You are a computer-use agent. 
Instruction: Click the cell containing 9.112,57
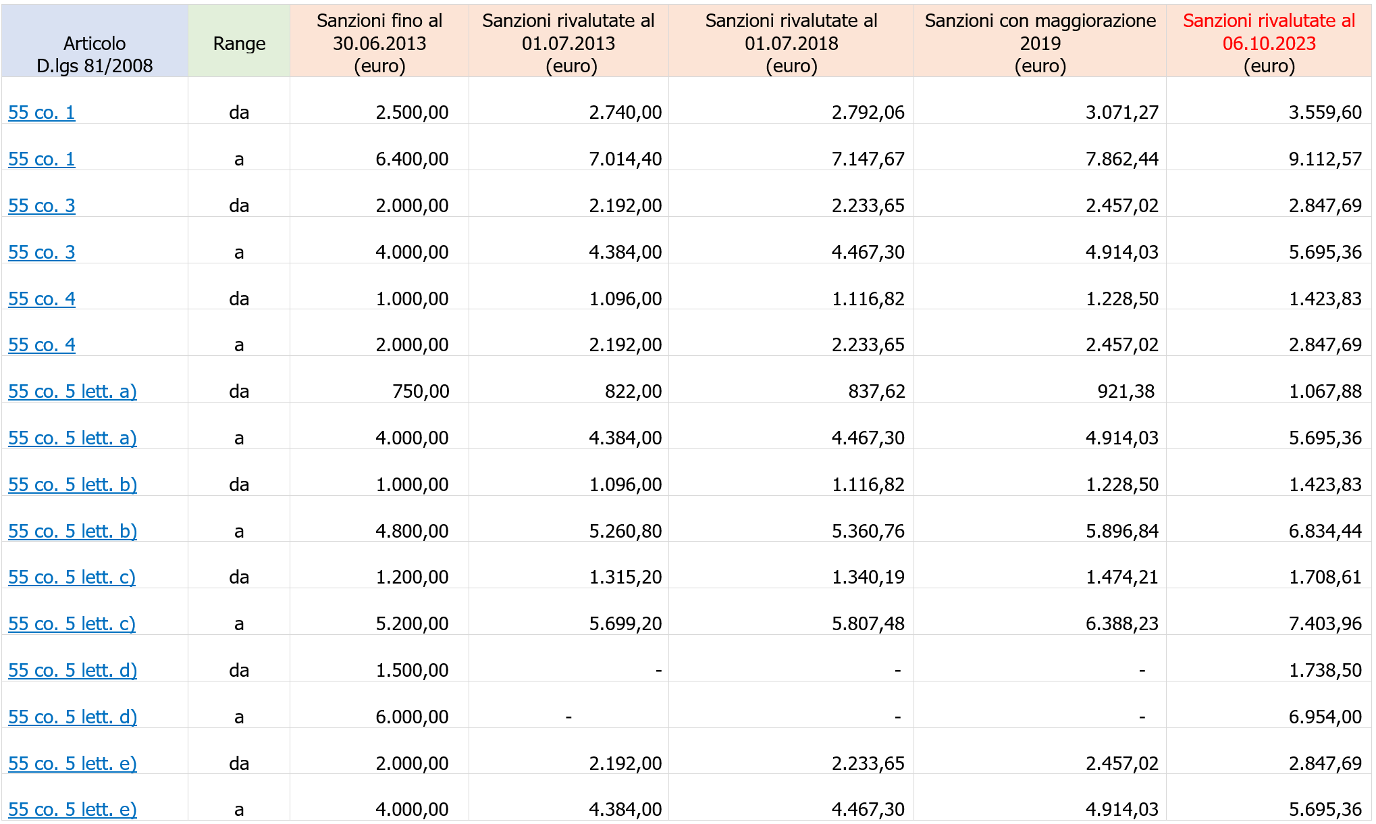[x=1325, y=159]
